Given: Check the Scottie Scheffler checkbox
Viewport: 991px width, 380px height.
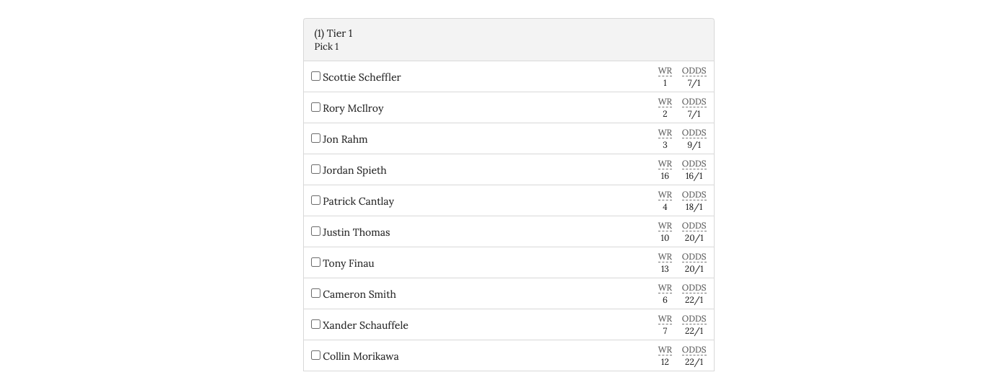Looking at the screenshot, I should coord(315,76).
